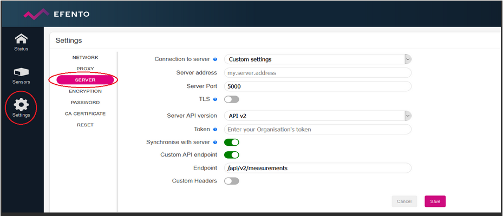Click info icon beside Connection to server

point(215,59)
